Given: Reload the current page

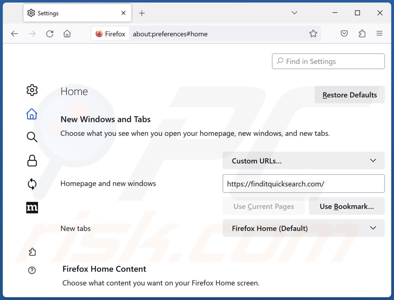Looking at the screenshot, I should pyautogui.click(x=49, y=34).
